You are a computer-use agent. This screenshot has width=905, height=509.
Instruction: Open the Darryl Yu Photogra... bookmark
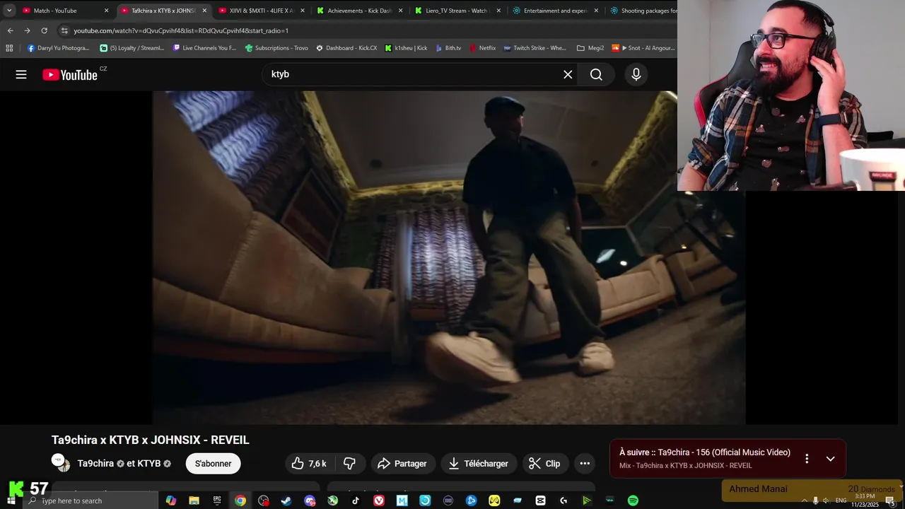pyautogui.click(x=58, y=48)
